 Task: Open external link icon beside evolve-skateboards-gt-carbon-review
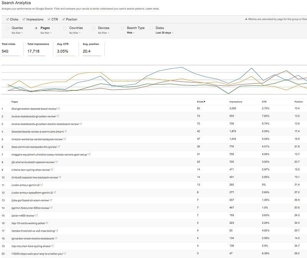tap(58, 116)
